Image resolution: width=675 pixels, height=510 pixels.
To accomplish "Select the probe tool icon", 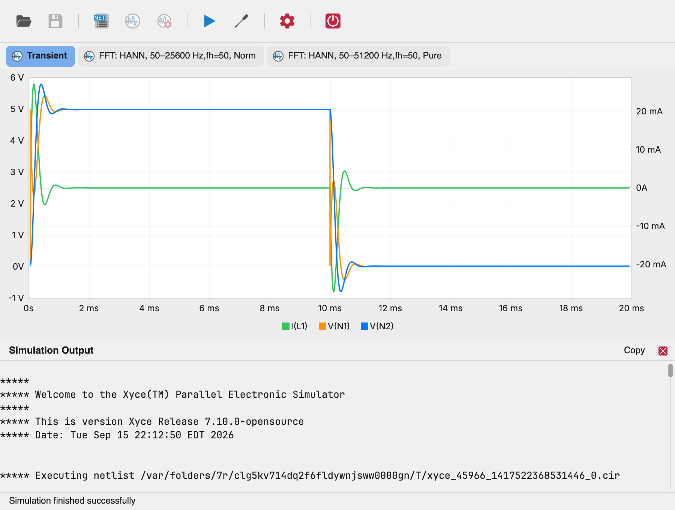I will [241, 21].
